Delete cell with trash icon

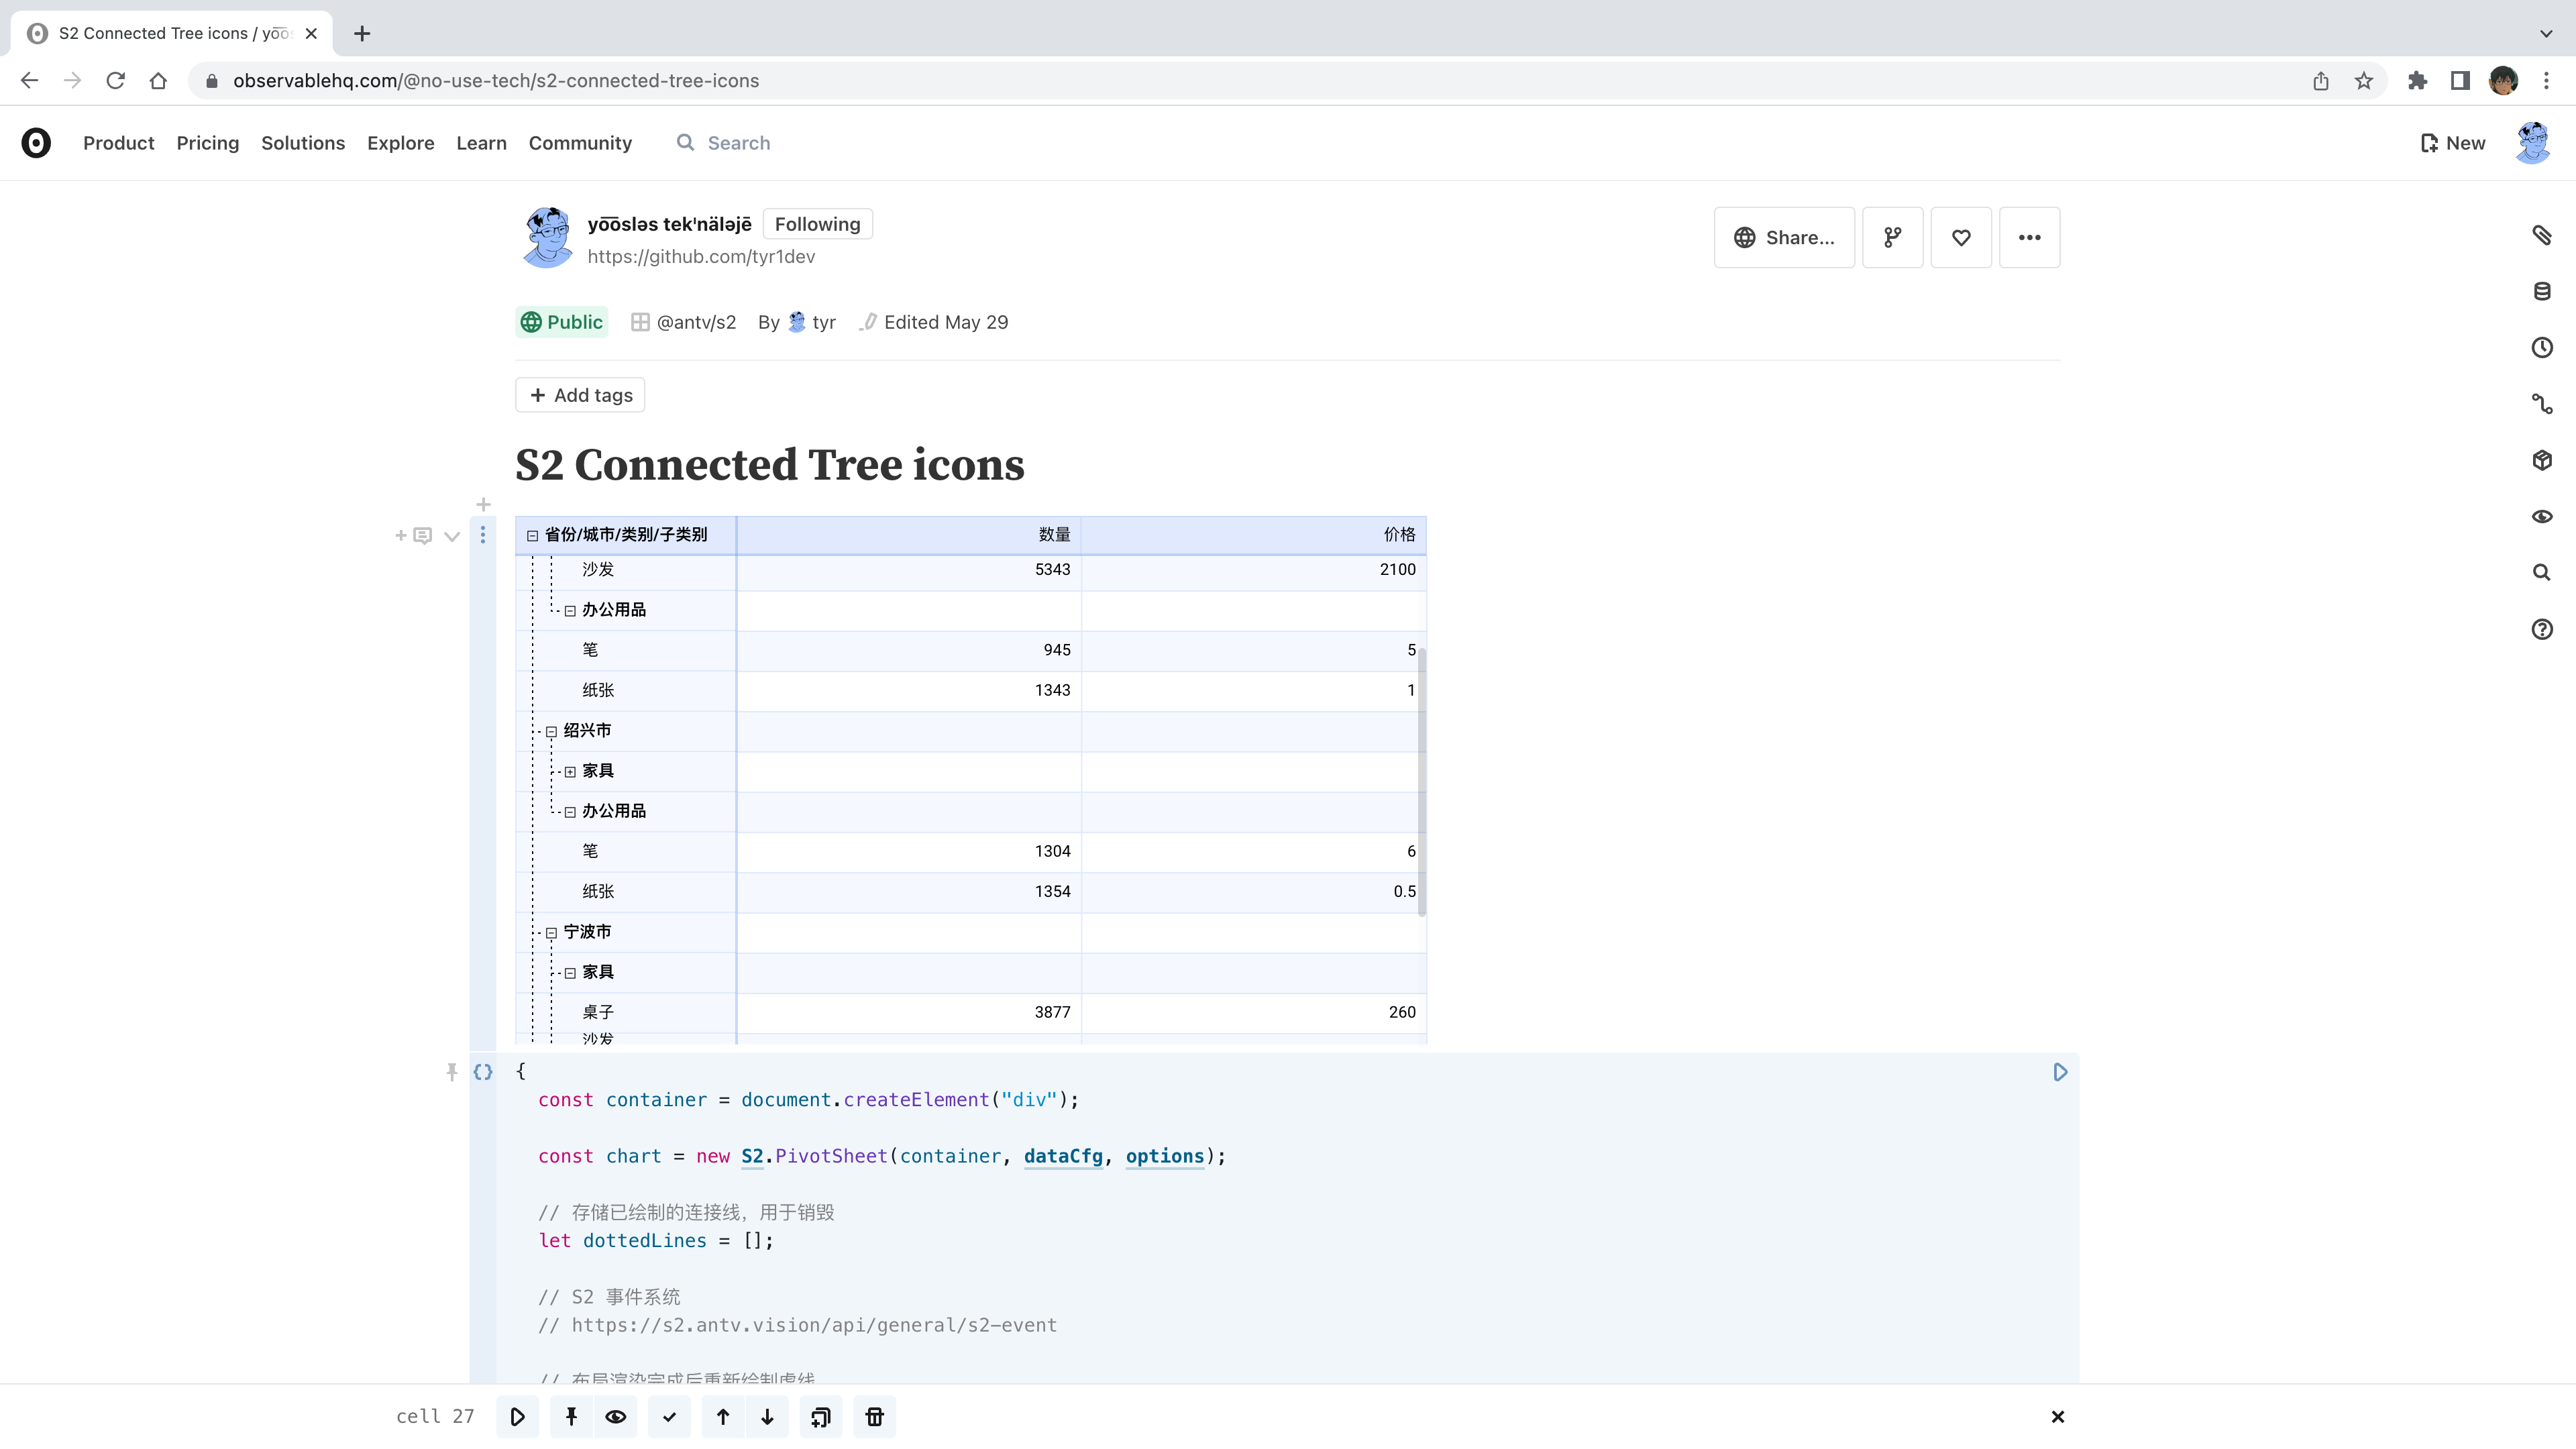point(874,1416)
